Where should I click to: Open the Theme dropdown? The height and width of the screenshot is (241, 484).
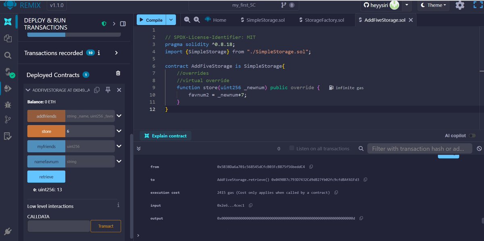[434, 5]
